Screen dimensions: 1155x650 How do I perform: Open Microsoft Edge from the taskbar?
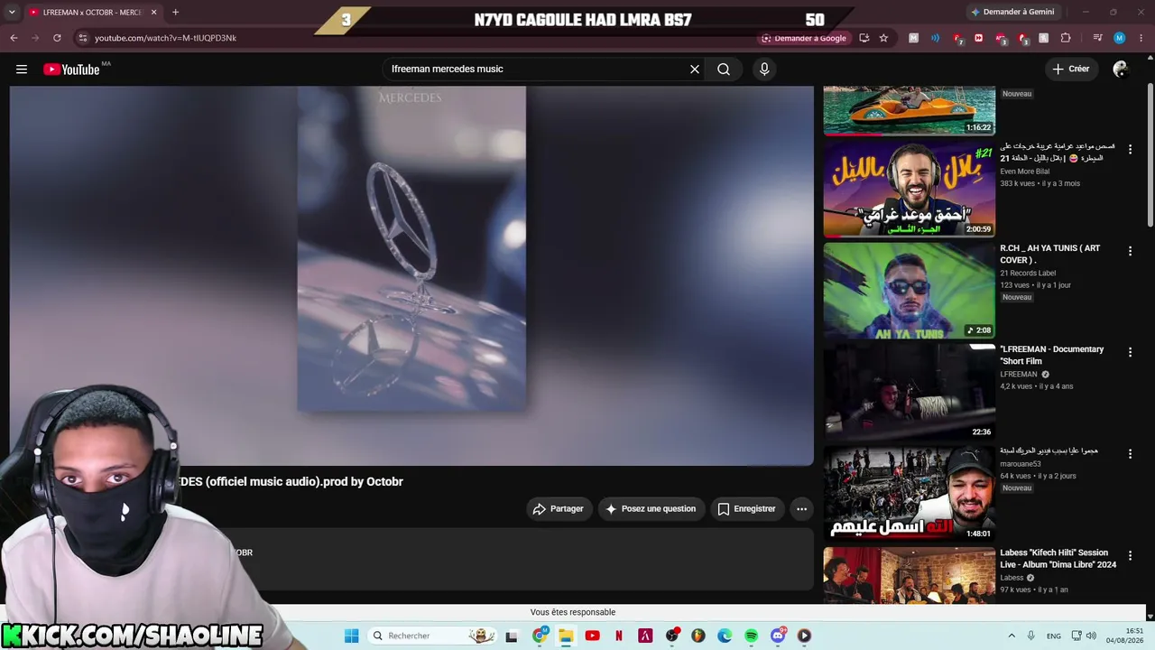(x=725, y=636)
